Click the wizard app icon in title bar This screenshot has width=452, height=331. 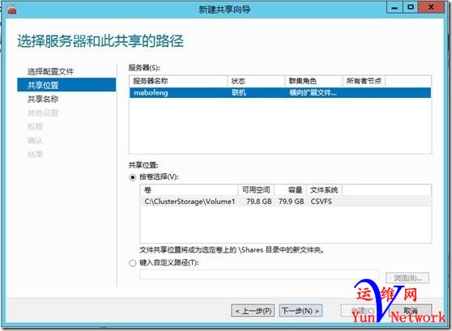(x=11, y=11)
